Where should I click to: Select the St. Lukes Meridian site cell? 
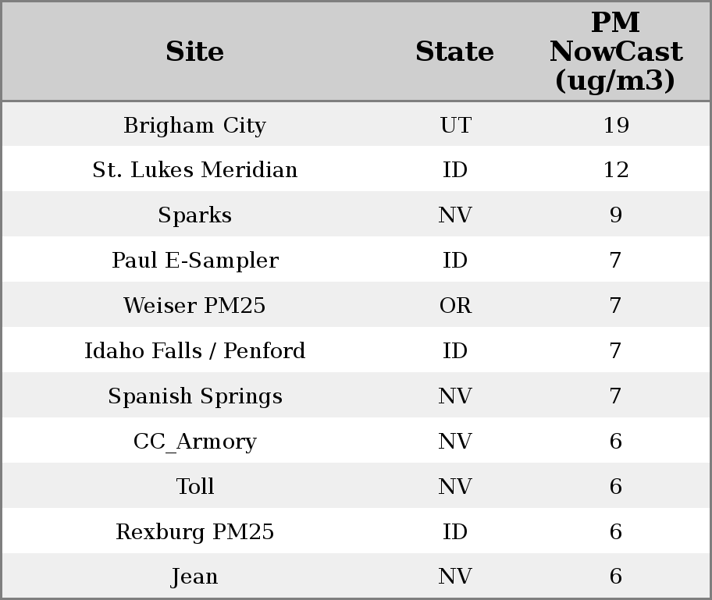(194, 170)
